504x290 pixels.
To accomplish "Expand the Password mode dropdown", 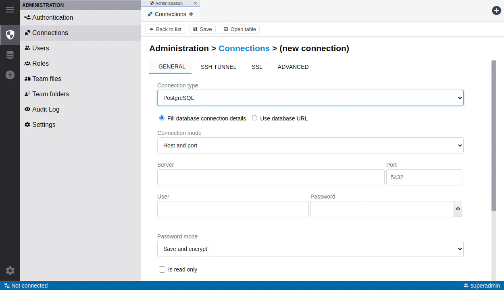I will point(310,249).
